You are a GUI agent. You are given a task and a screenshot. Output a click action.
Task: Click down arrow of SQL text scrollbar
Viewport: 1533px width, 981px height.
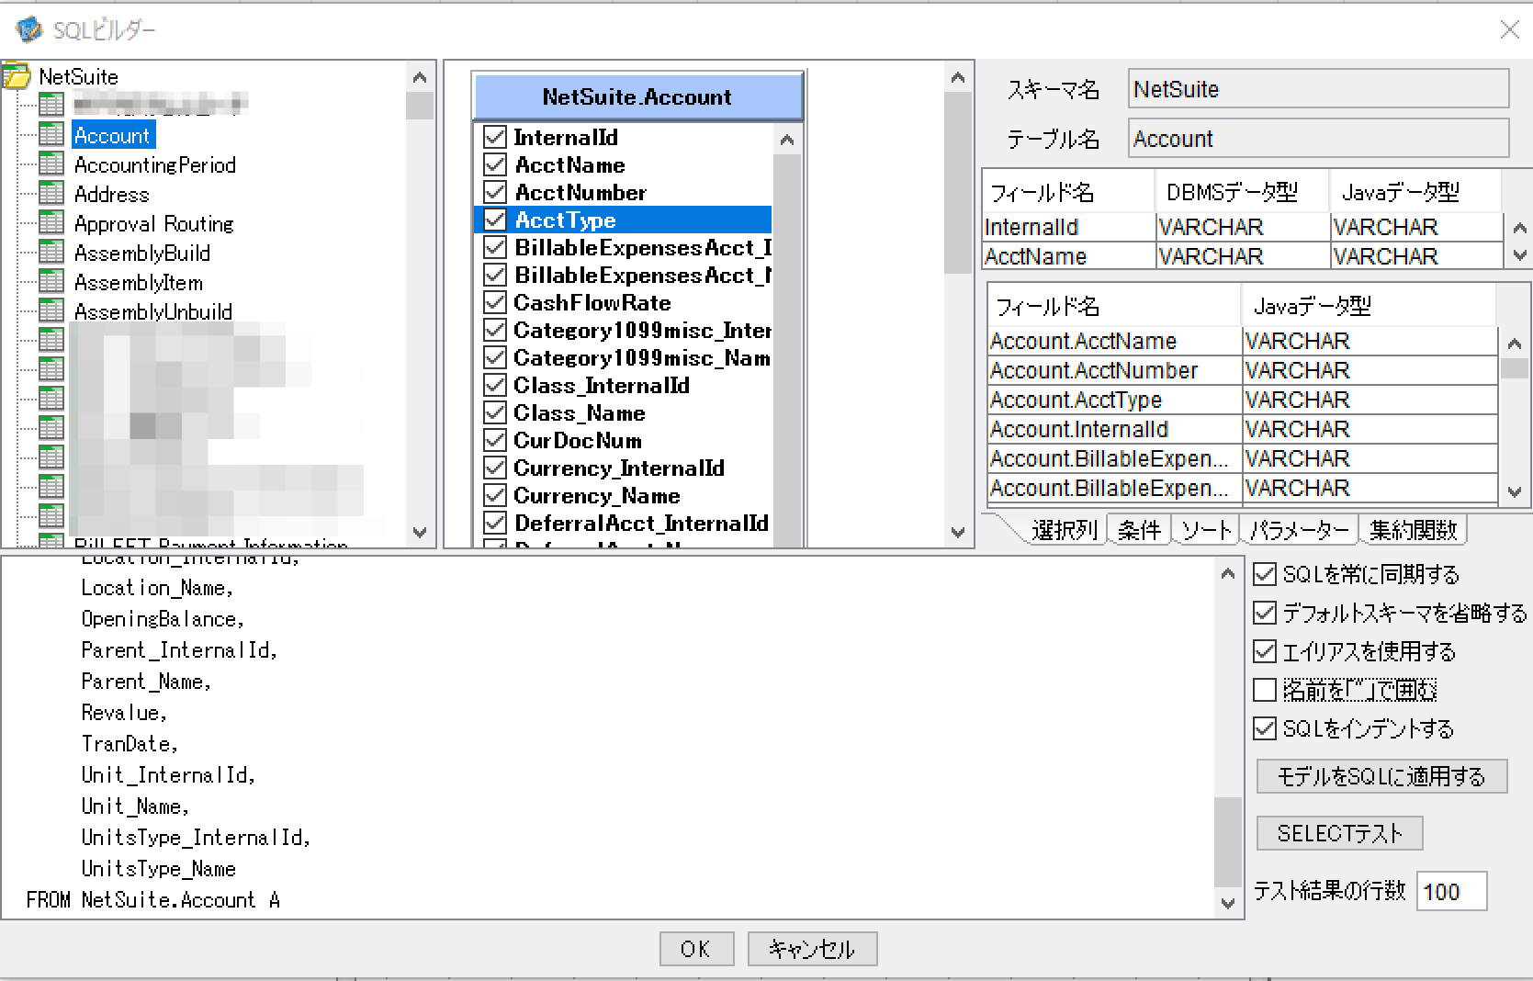click(1228, 904)
